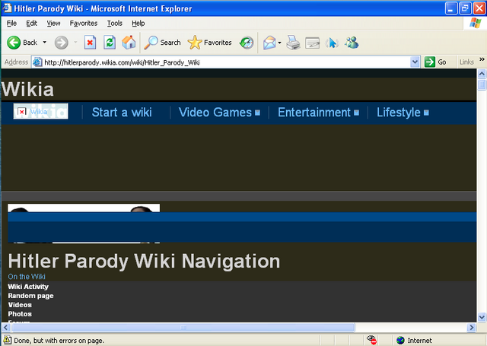
Task: Click the Internet Explorer title bar page icon
Action: coord(7,8)
